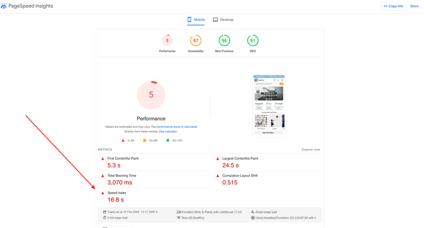This screenshot has height=228, width=424.
Task: Click the Speed Index value 16.8 s
Action: click(116, 200)
